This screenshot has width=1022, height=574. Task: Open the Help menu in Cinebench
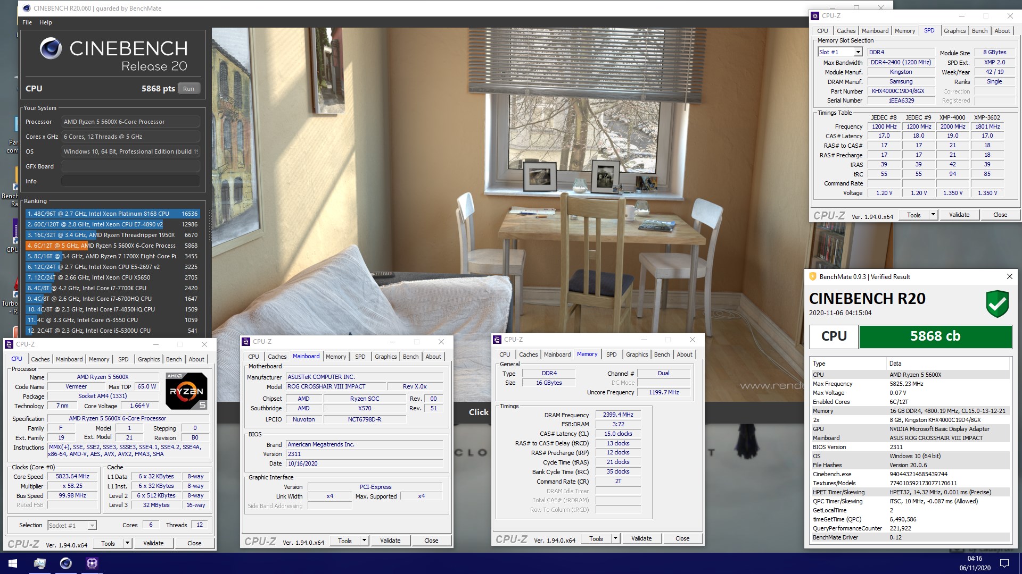point(46,22)
